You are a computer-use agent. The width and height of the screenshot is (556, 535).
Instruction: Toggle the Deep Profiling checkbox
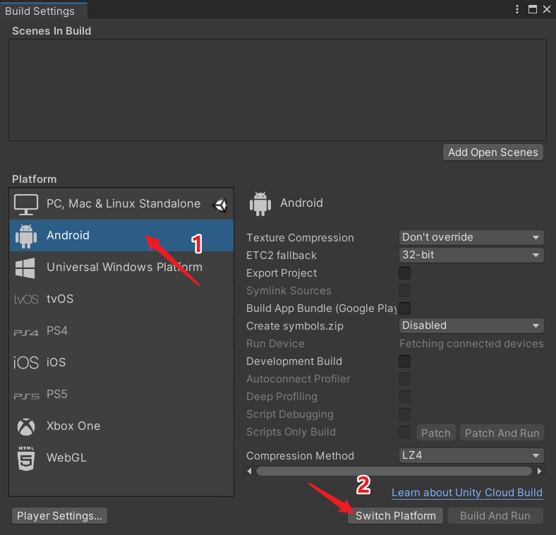click(x=404, y=397)
